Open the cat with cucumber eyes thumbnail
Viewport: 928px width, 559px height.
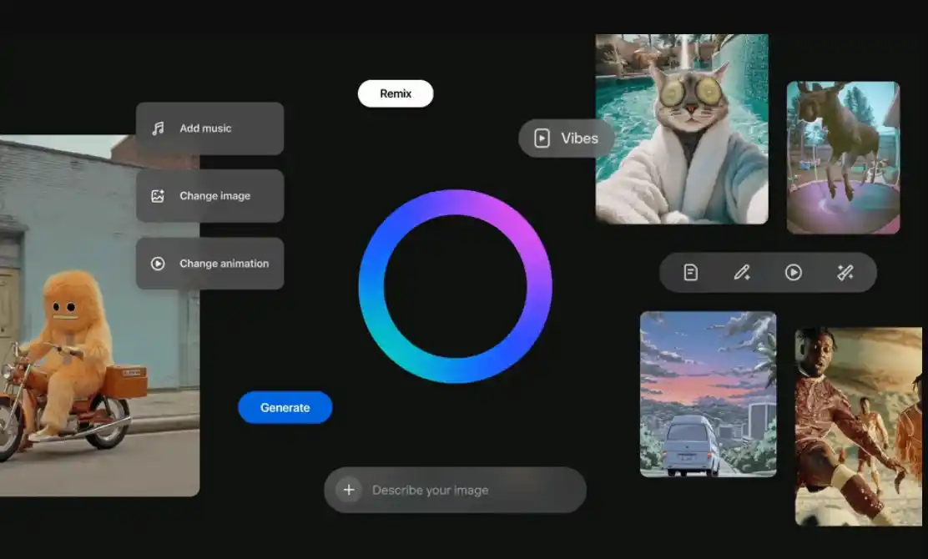click(x=682, y=129)
